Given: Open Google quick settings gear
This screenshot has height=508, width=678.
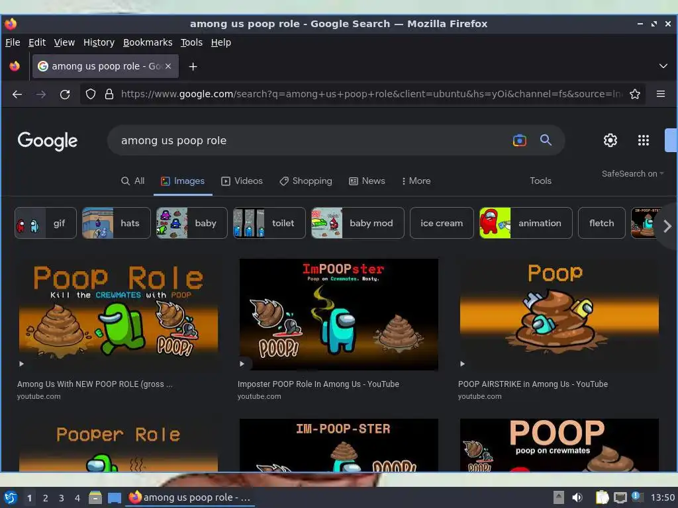Looking at the screenshot, I should tap(610, 140).
